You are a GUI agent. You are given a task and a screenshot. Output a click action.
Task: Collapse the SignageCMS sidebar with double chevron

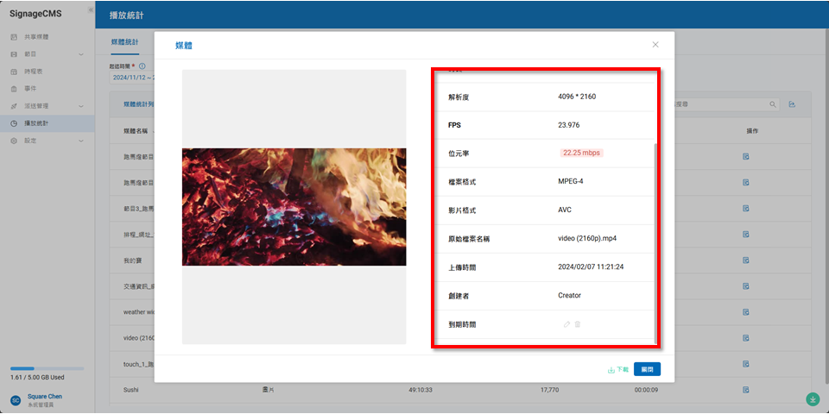click(x=91, y=10)
